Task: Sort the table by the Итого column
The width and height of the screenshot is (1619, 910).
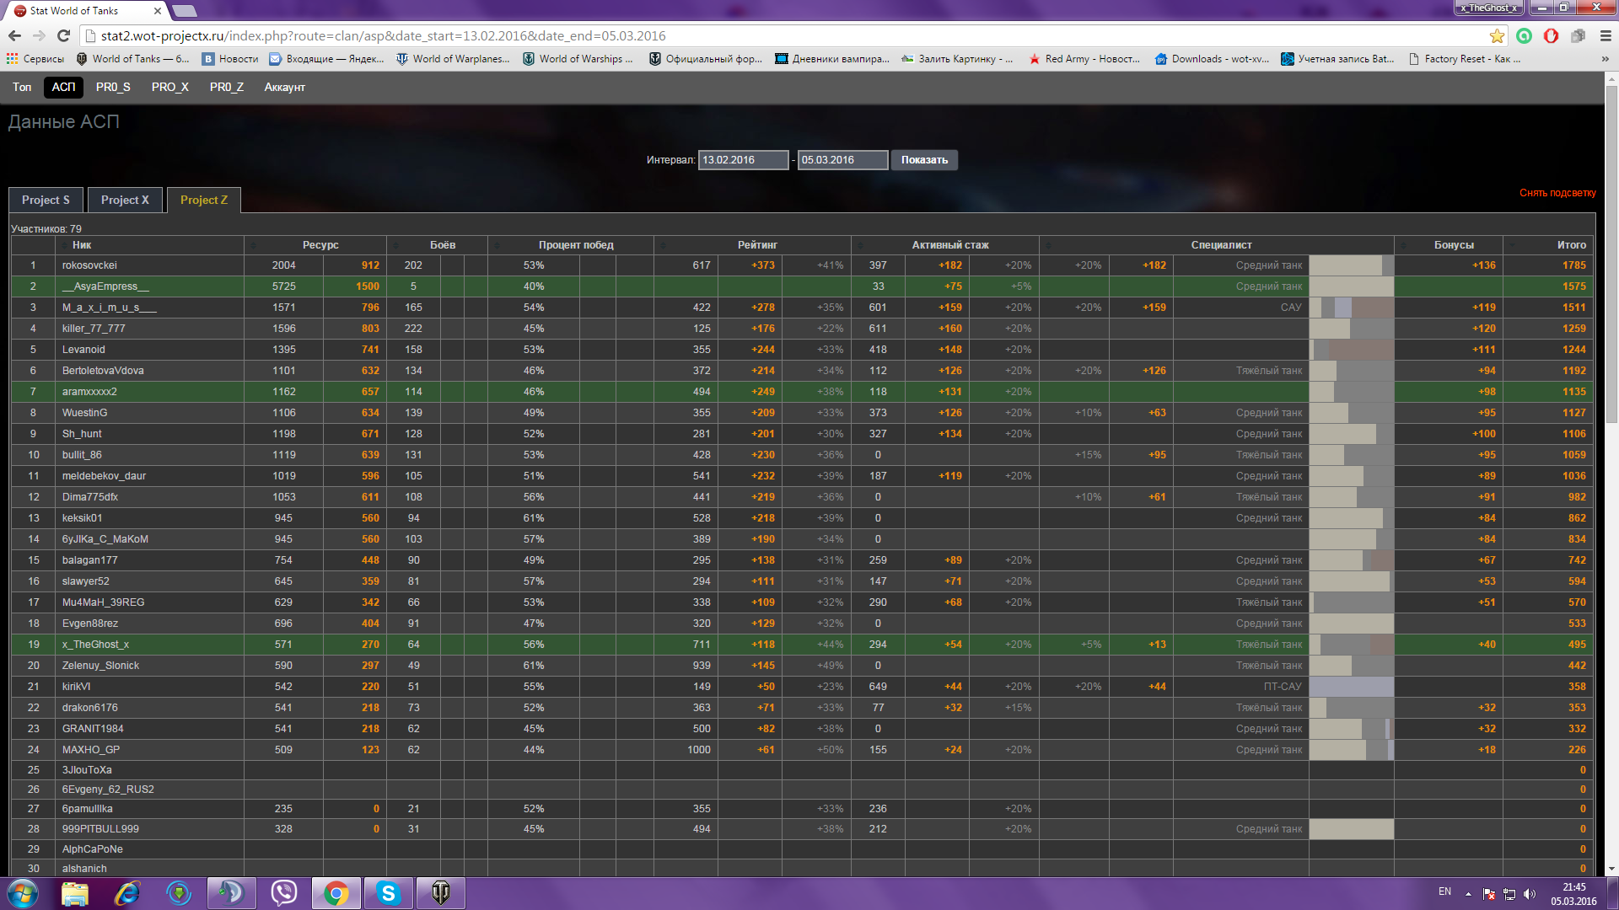Action: tap(1571, 245)
